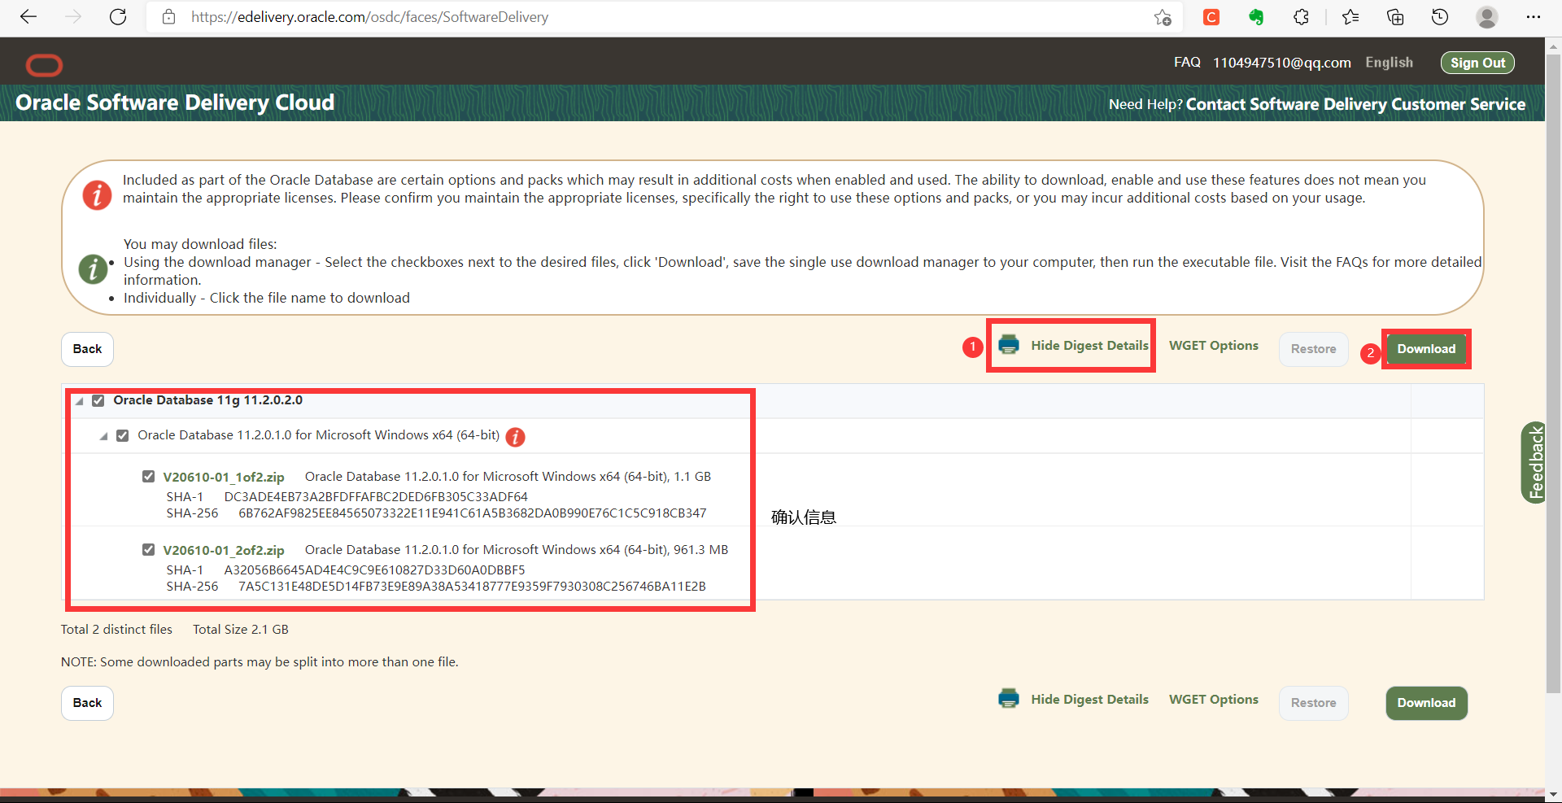Image resolution: width=1562 pixels, height=803 pixels.
Task: Open browser history icon
Action: click(1440, 17)
